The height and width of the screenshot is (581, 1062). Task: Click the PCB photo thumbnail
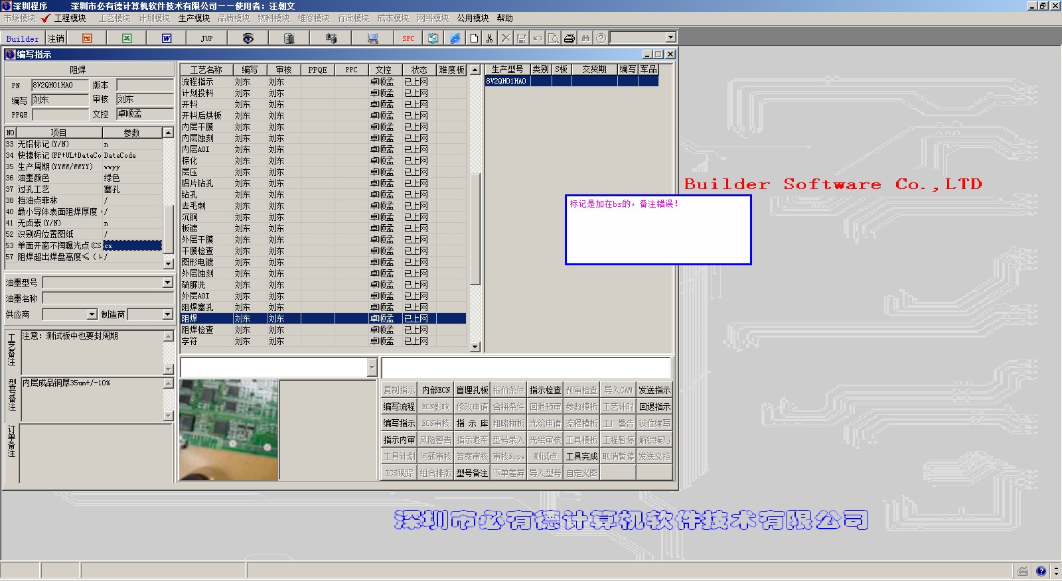pos(229,429)
